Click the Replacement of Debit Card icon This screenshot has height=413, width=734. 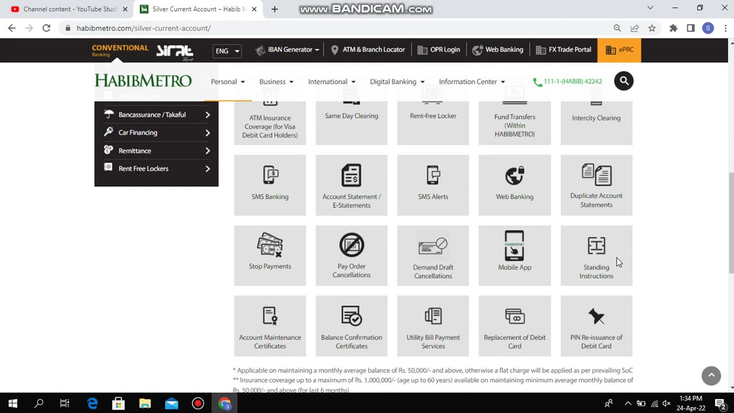pyautogui.click(x=514, y=316)
